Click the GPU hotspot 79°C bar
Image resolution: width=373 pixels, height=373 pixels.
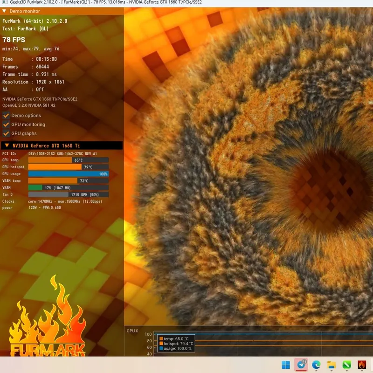click(x=69, y=167)
